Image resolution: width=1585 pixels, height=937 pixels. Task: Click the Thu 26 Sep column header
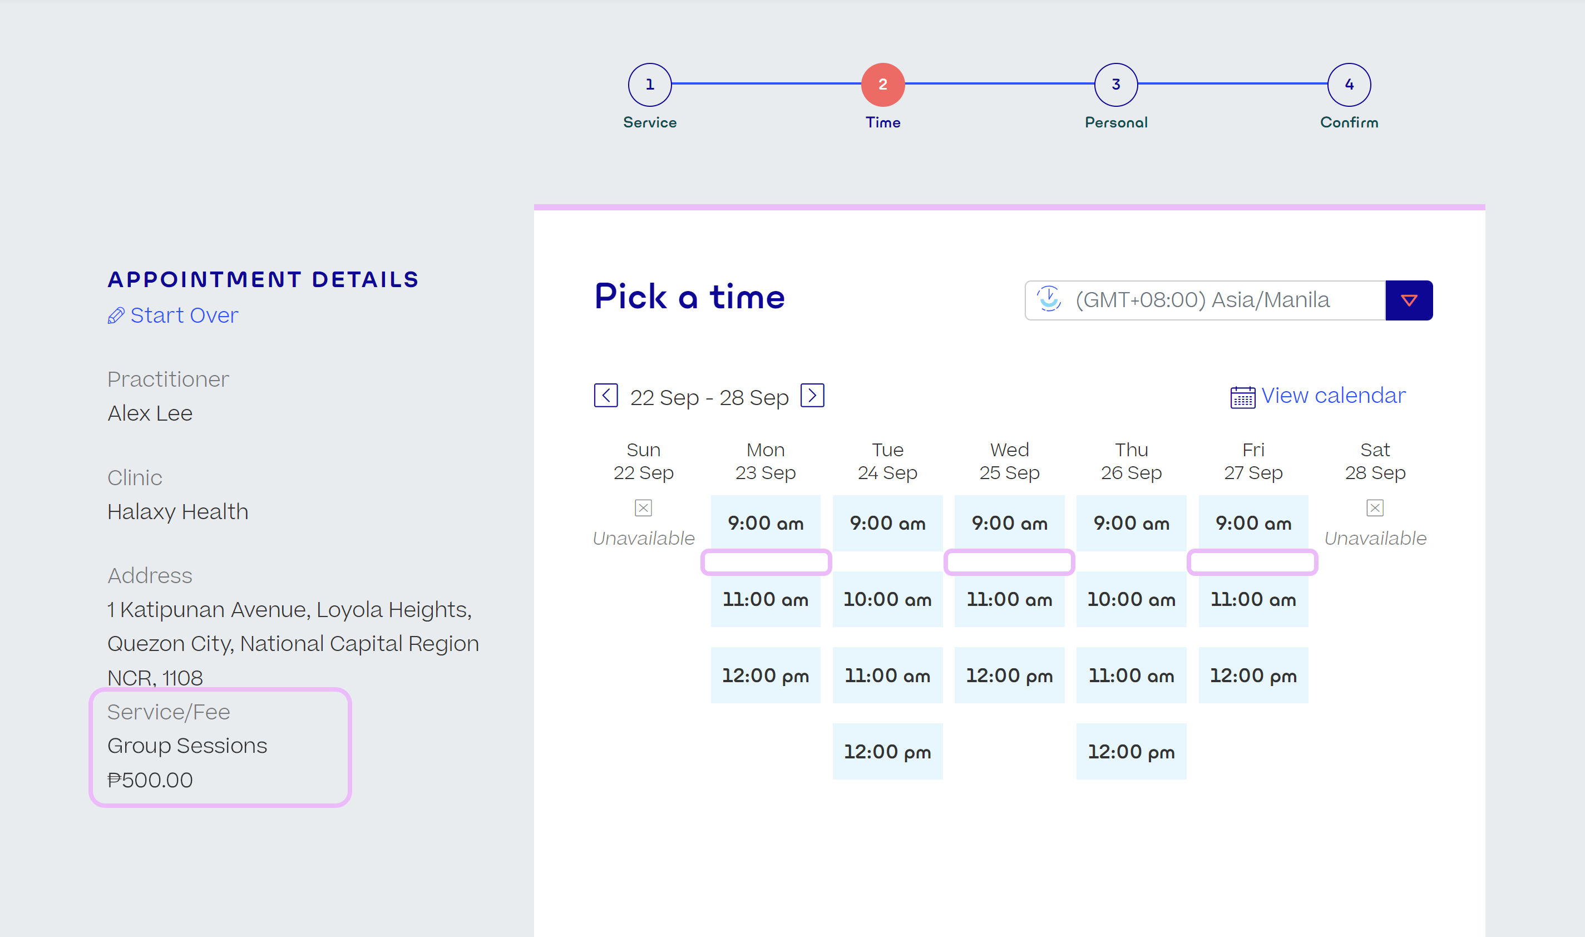1130,461
